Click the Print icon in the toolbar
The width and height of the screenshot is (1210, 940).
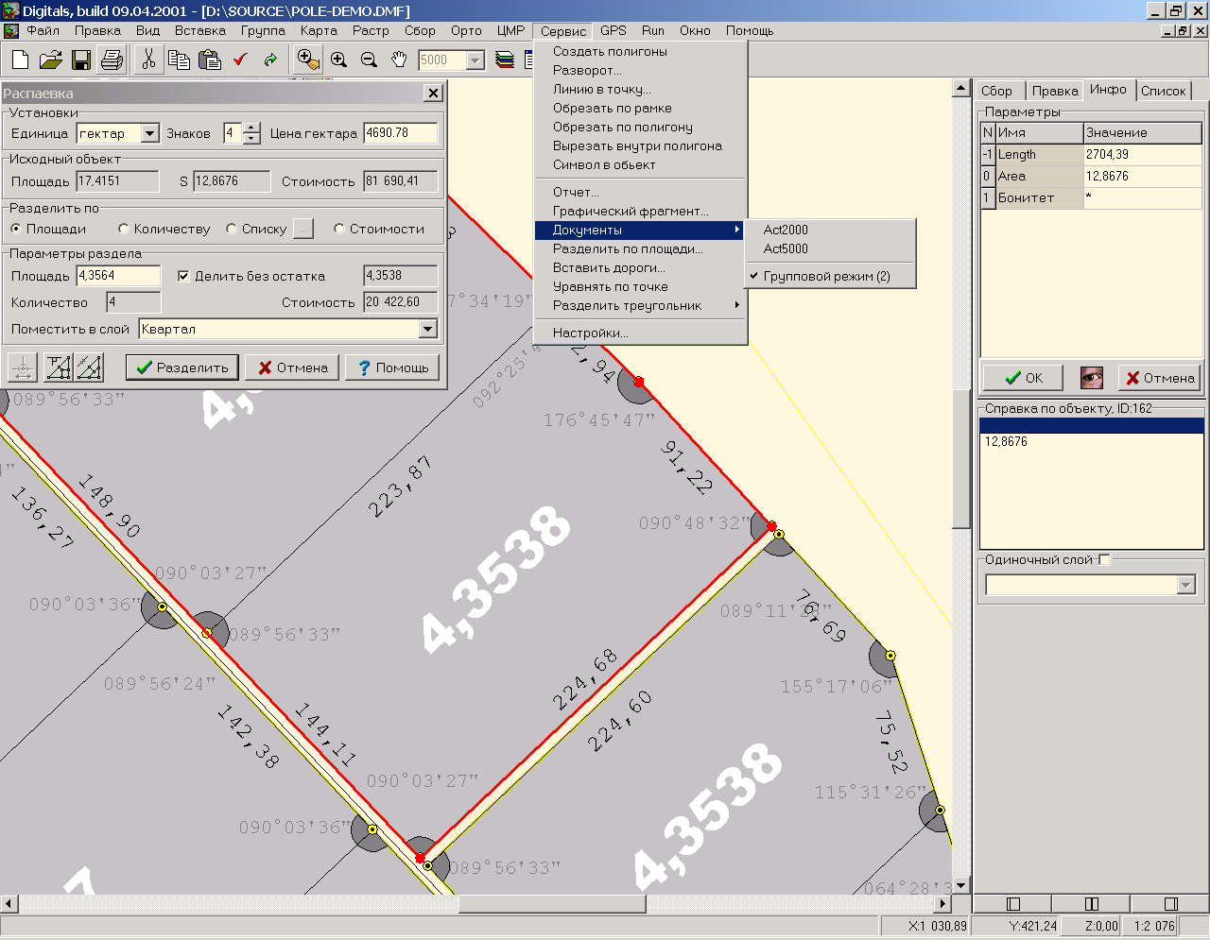(x=112, y=60)
